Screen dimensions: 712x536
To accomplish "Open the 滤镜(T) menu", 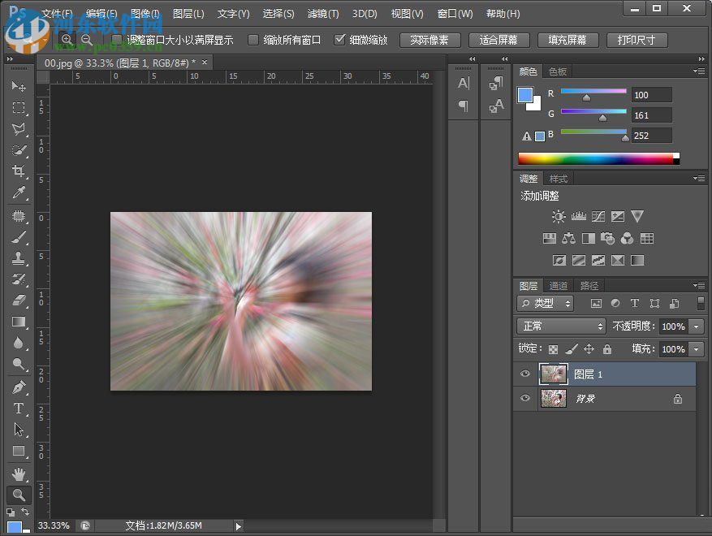I will pyautogui.click(x=323, y=14).
